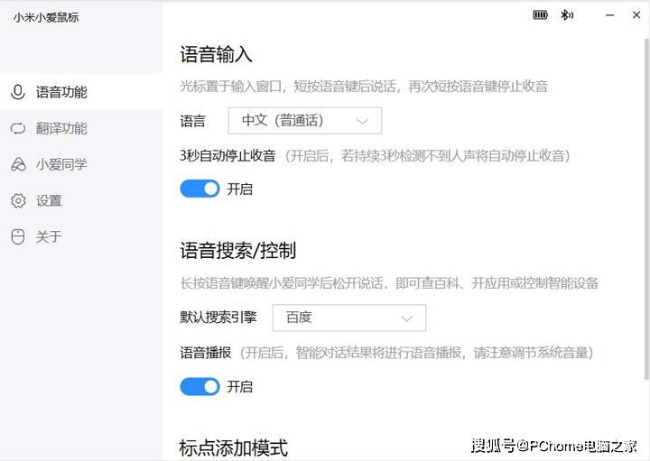
Task: Go to the 设置 page label
Action: 49,200
